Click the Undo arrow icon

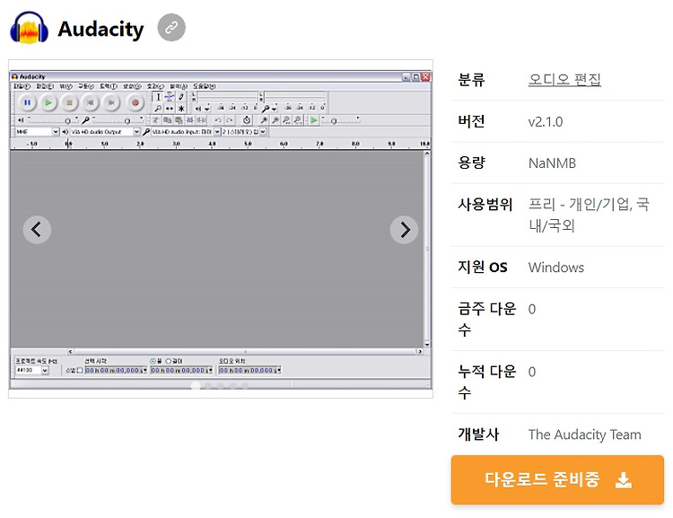coord(218,120)
